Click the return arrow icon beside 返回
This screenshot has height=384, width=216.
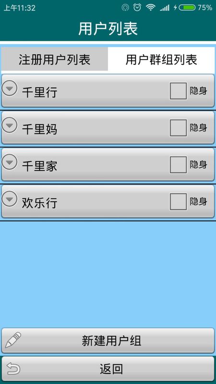coord(13,369)
